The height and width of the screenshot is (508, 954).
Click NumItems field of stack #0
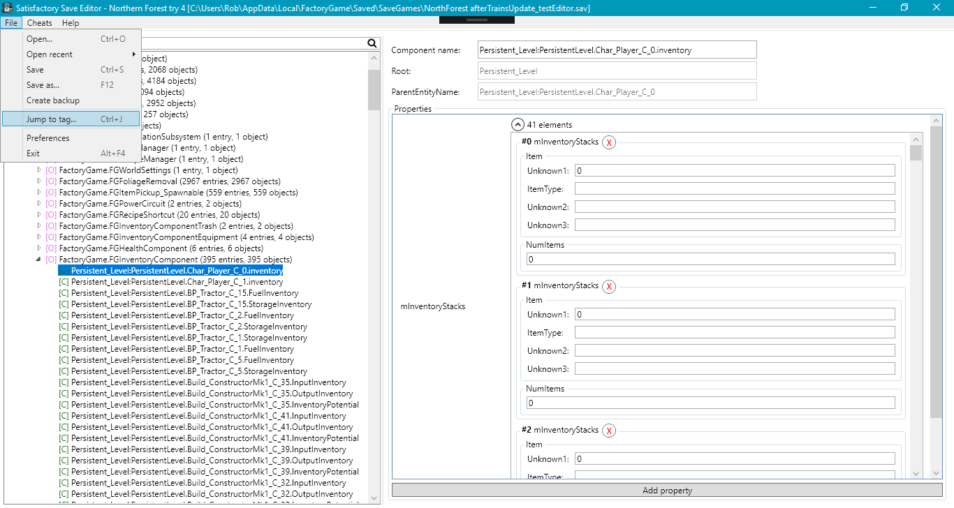tap(711, 259)
